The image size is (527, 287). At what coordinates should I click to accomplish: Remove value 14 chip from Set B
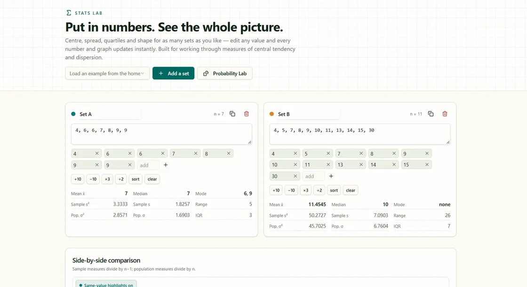(x=394, y=164)
